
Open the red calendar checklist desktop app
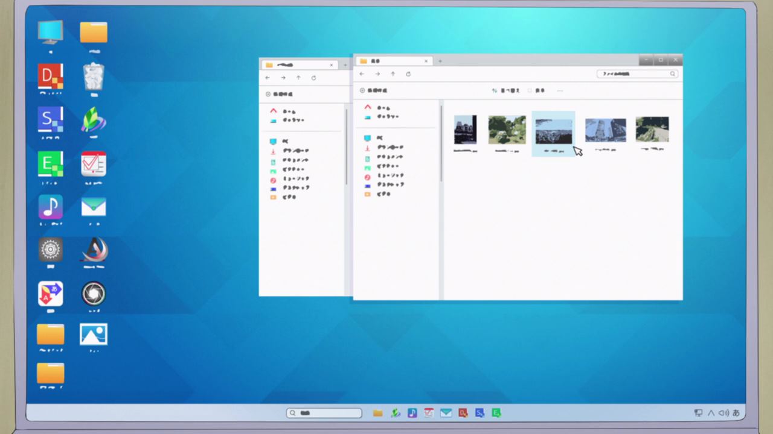pos(94,164)
